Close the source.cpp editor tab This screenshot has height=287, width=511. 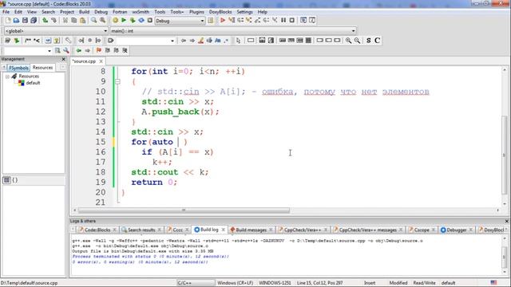(101, 61)
